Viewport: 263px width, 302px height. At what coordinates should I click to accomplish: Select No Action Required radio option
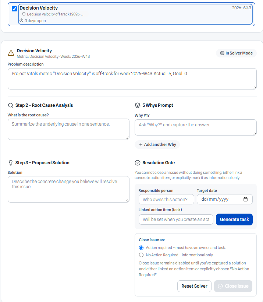point(141,255)
